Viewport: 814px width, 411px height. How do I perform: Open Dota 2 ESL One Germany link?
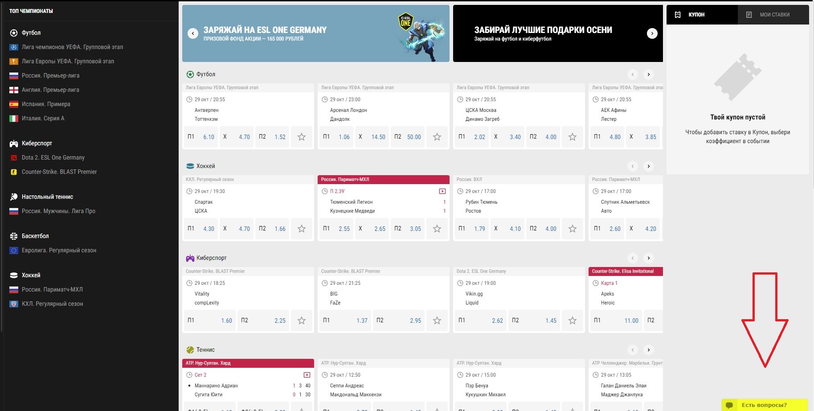coord(53,157)
